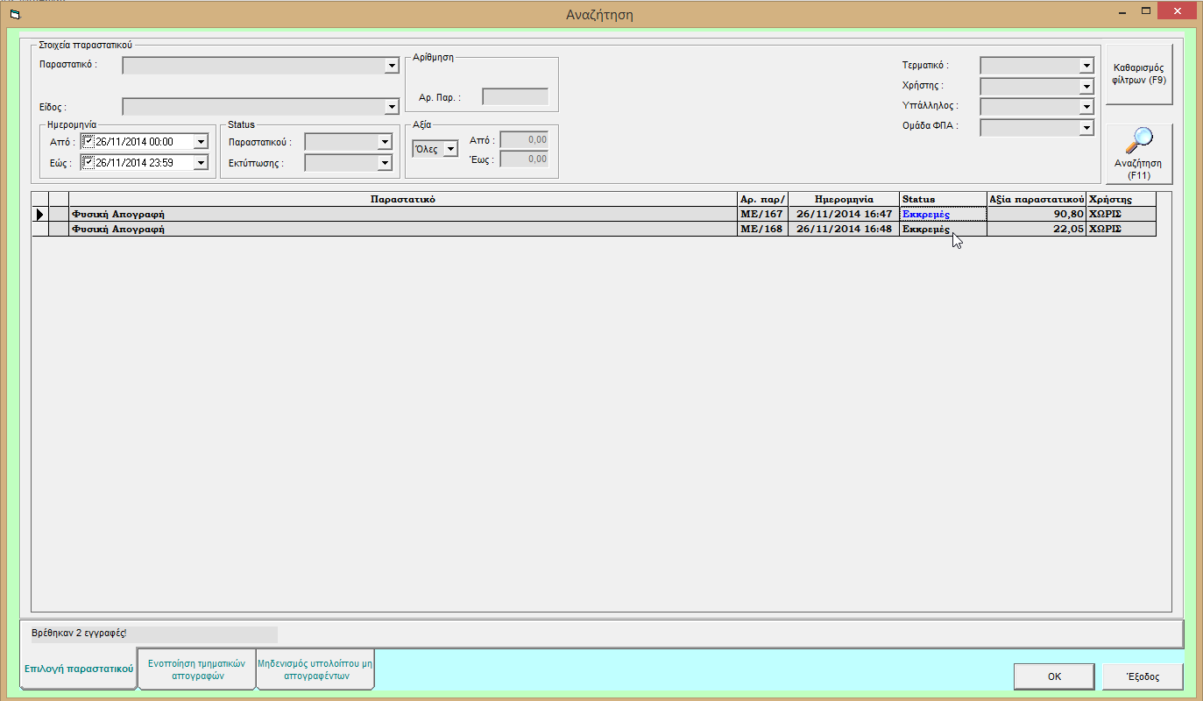The width and height of the screenshot is (1203, 701).
Task: Click the Χρήστης column header
Action: click(x=1122, y=199)
